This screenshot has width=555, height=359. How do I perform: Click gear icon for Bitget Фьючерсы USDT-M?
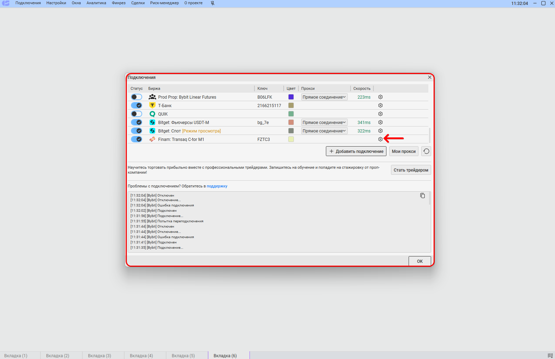pyautogui.click(x=380, y=122)
